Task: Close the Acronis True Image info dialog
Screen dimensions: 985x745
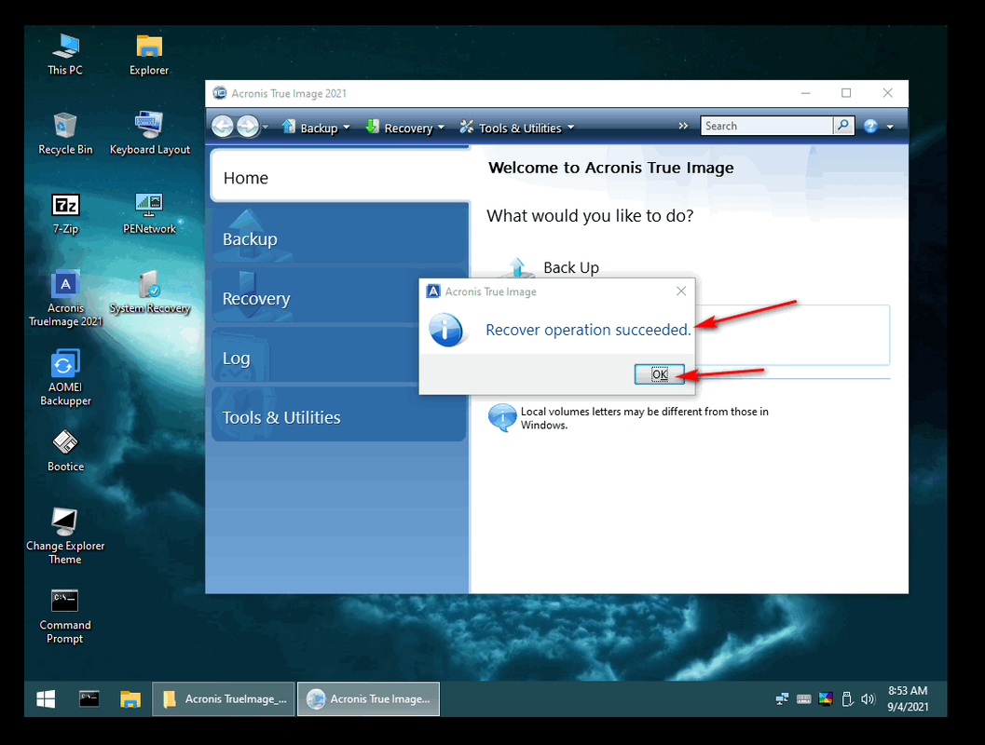Action: [x=681, y=291]
